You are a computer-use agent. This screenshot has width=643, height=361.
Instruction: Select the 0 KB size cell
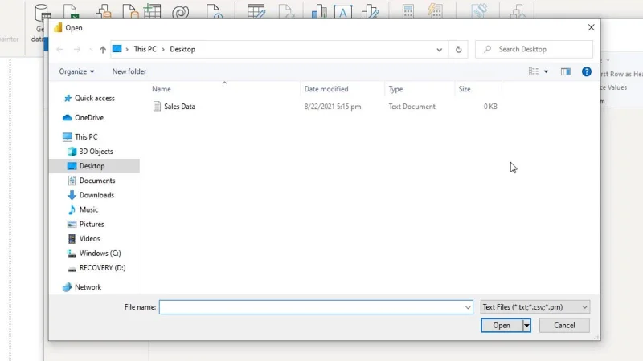click(490, 107)
